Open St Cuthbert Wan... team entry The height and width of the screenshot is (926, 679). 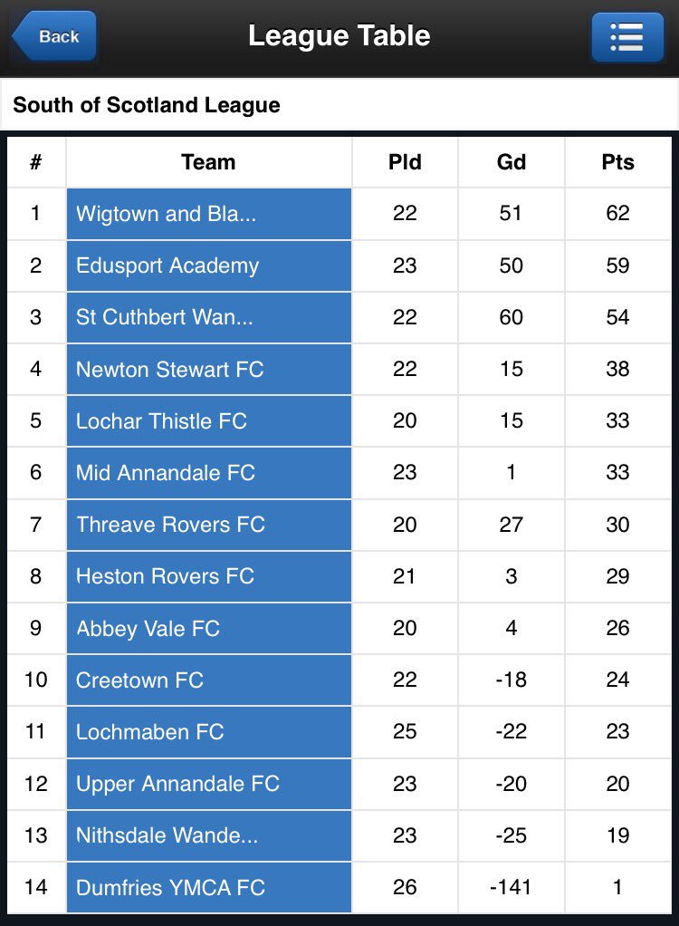209,318
